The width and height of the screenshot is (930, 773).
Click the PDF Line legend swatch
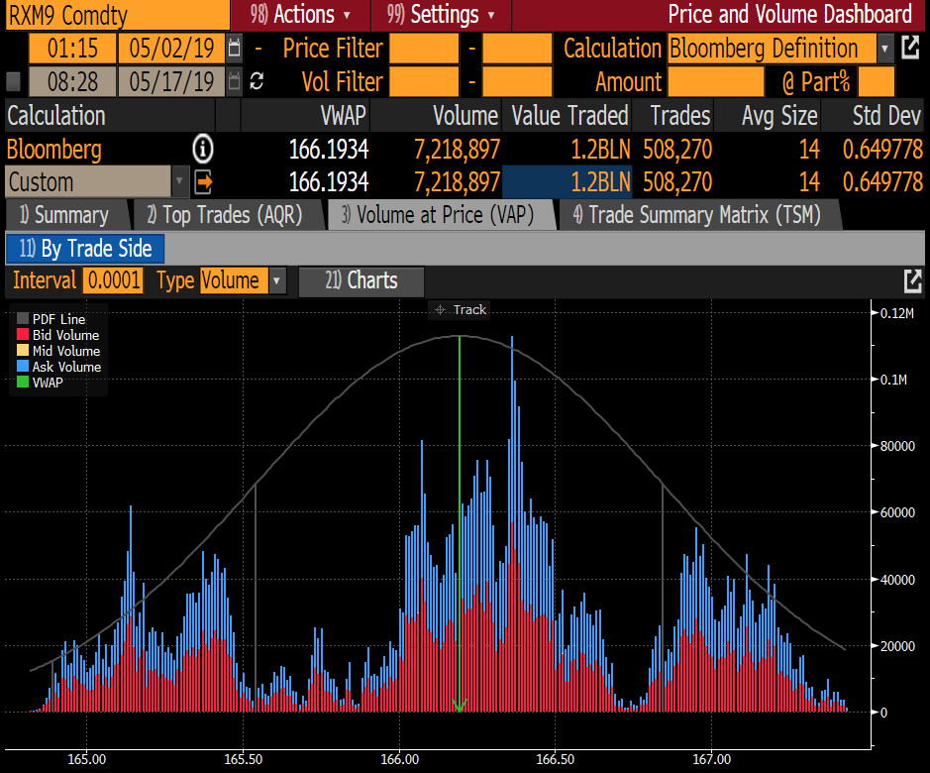23,319
